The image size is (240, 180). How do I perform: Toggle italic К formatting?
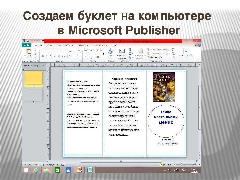click(47, 56)
